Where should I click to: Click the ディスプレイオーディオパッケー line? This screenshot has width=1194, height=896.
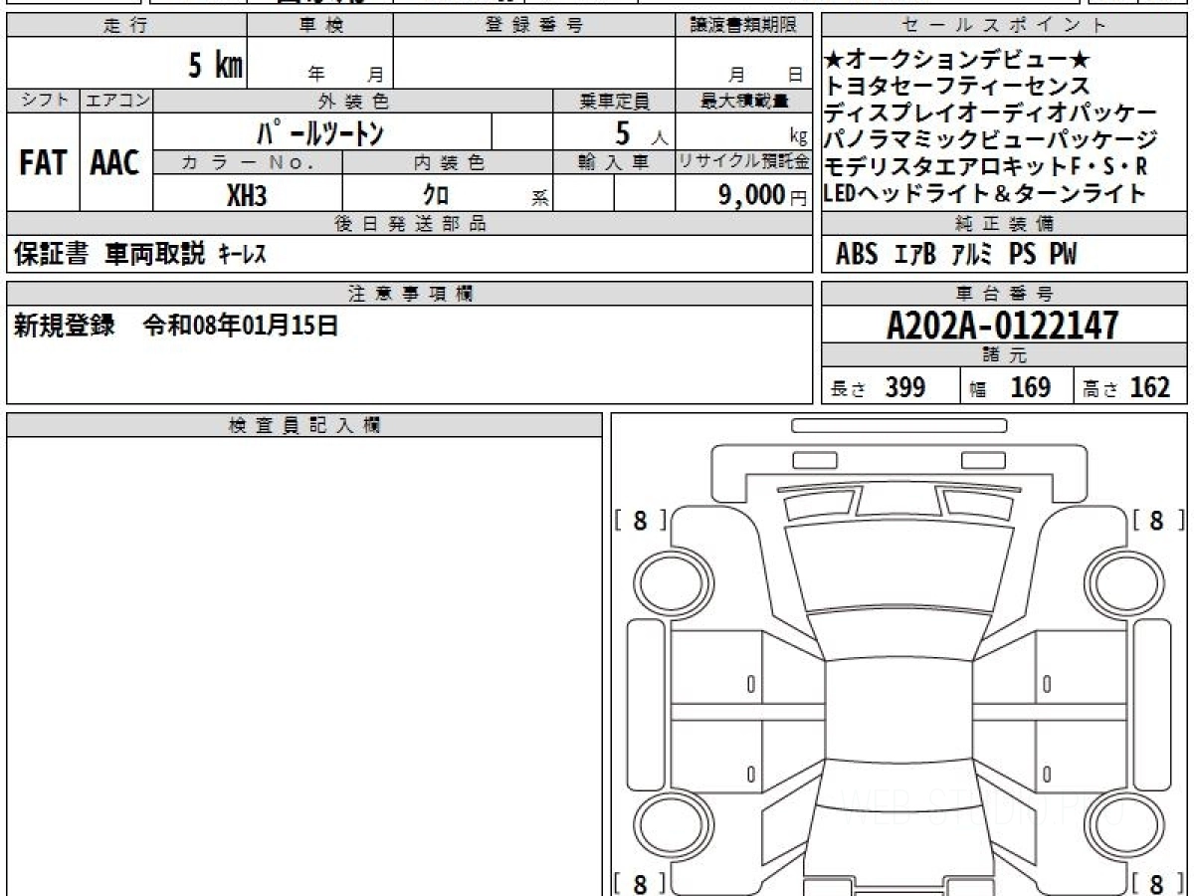[991, 113]
